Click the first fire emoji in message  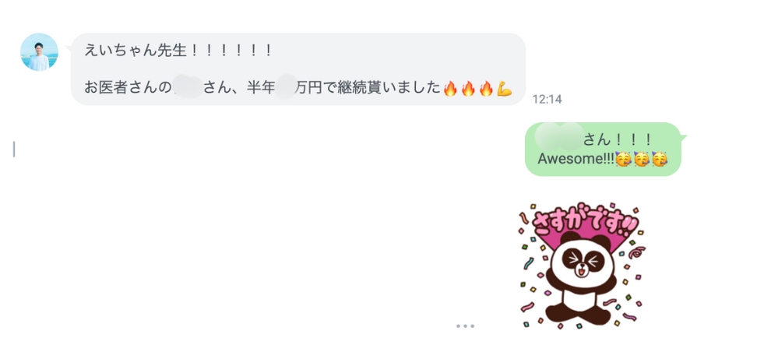click(450, 88)
